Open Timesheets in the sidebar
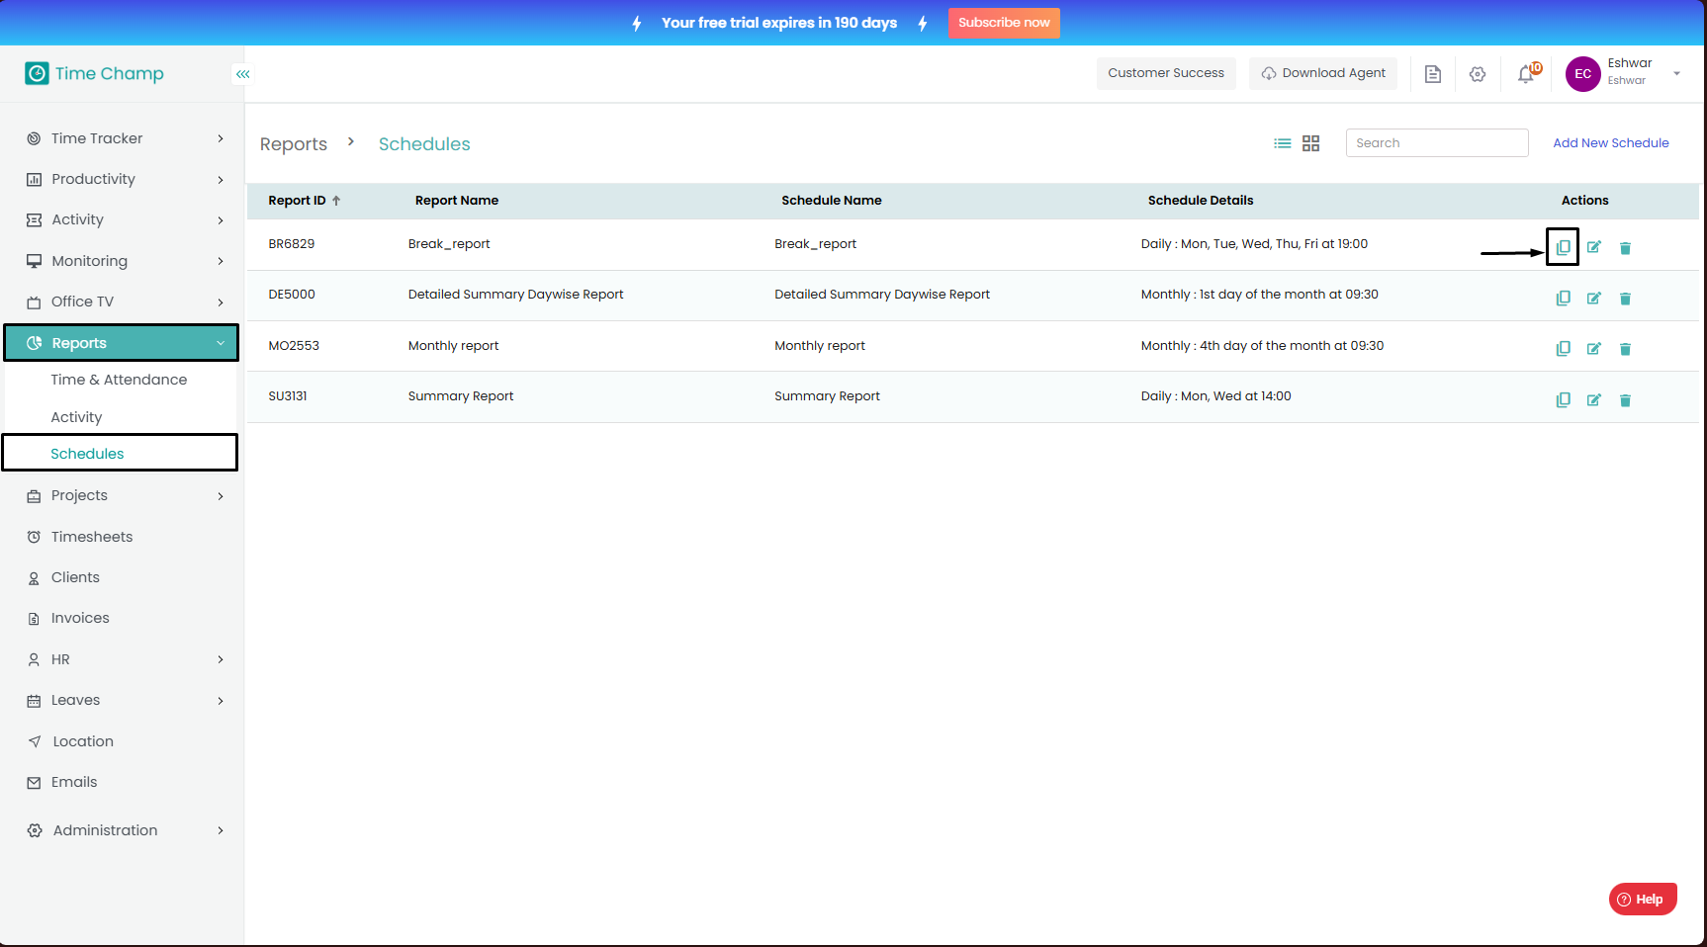This screenshot has width=1707, height=947. pyautogui.click(x=91, y=537)
